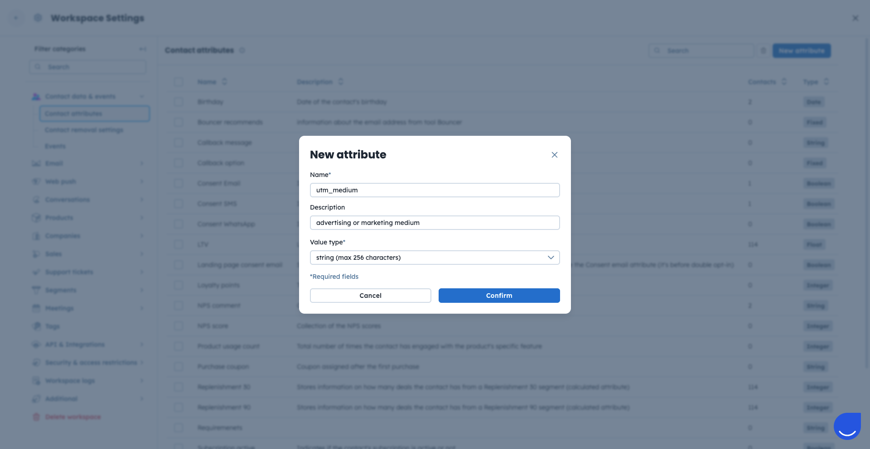
Task: Select Contact removal settings menu item
Action: [84, 130]
